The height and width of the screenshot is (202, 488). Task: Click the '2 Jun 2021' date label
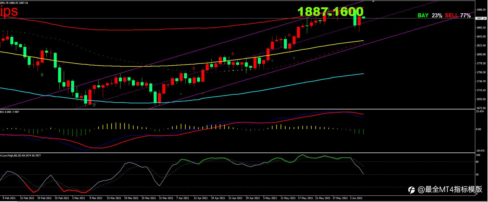356,198
